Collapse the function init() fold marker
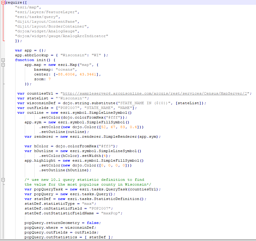Viewport: 256px width, 241px height. 3,60
